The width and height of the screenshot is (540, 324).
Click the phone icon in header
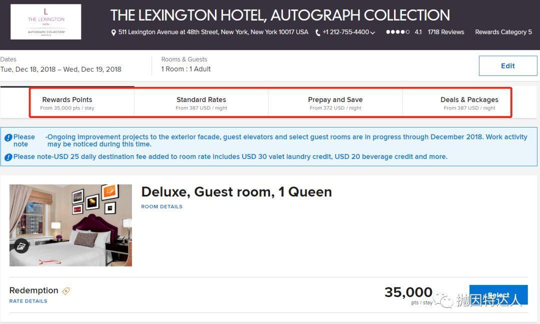[x=318, y=32]
